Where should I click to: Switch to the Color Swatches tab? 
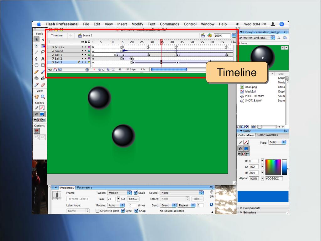click(x=267, y=135)
